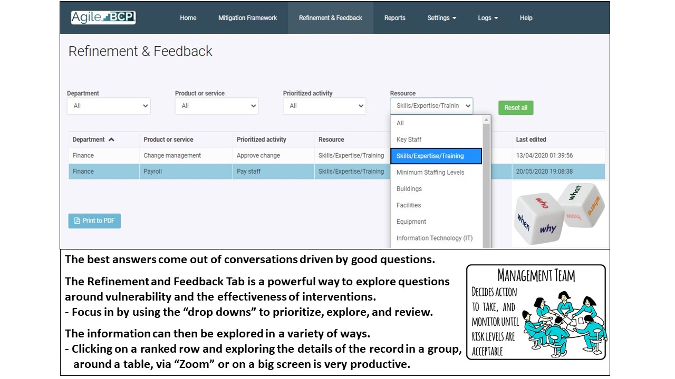Image resolution: width=675 pixels, height=379 pixels.
Task: Open the Product or service dropdown
Action: tap(216, 106)
